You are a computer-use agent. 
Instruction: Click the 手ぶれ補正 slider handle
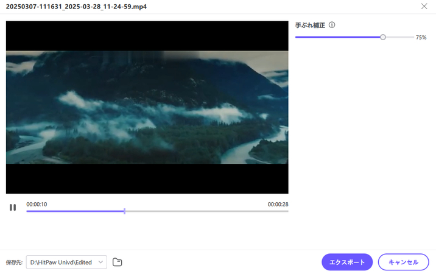point(383,37)
